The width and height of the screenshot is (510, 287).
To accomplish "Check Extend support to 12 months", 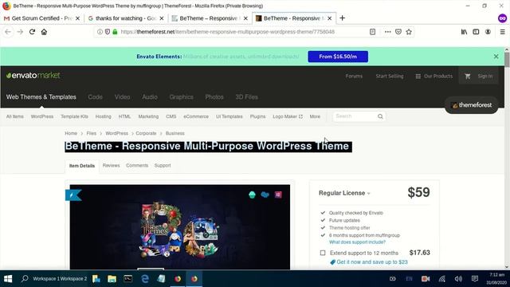I will coord(323,253).
